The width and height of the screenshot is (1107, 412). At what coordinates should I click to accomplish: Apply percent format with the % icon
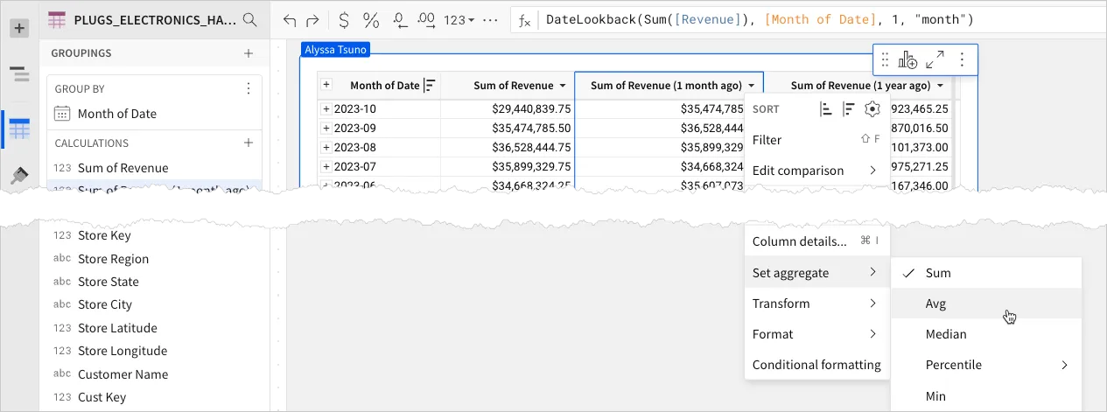point(371,19)
